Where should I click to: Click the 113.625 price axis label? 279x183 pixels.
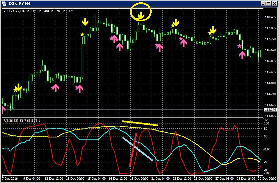270,105
